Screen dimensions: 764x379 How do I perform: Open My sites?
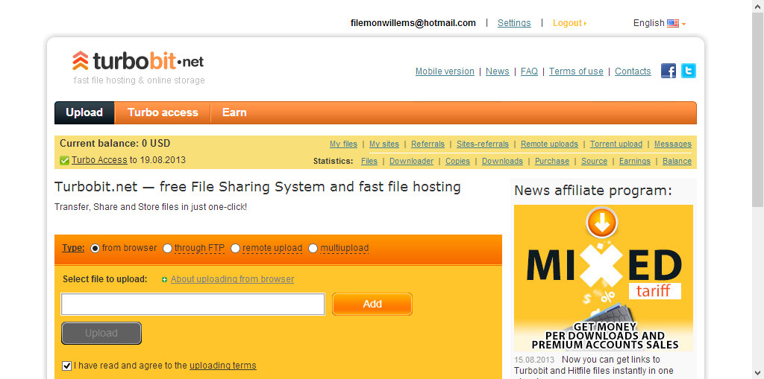[384, 144]
